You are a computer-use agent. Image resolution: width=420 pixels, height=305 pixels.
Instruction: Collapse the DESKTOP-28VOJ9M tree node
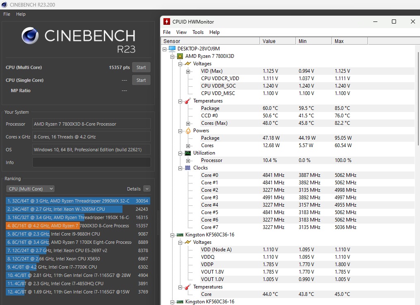point(165,49)
